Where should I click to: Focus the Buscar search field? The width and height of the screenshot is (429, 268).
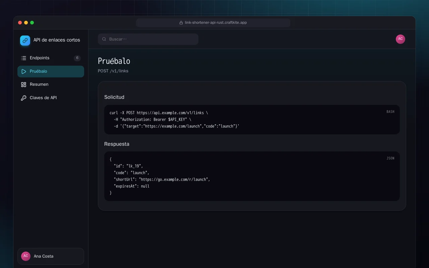tap(148, 39)
